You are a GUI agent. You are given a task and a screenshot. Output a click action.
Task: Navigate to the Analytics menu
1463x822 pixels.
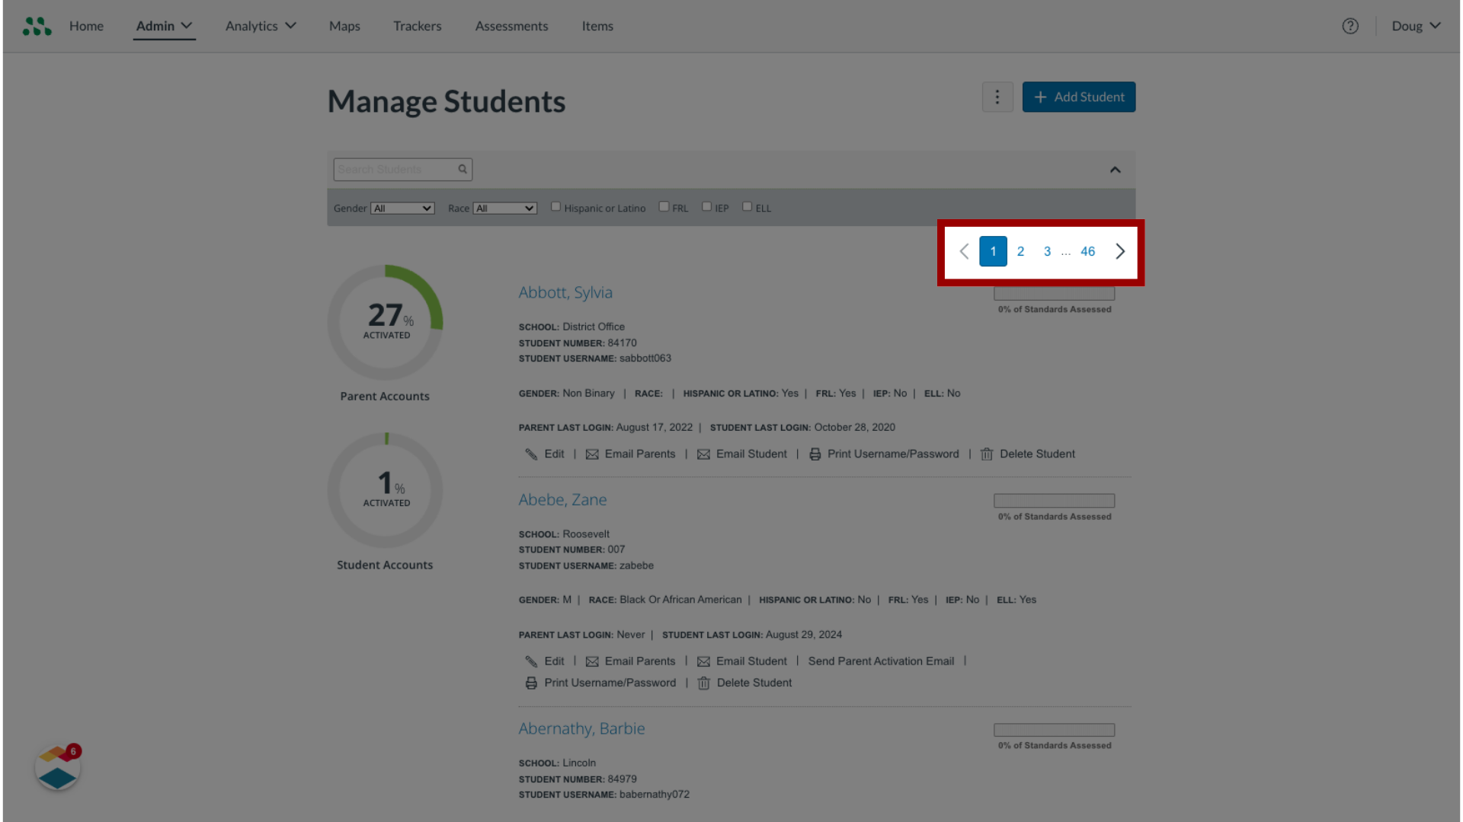pyautogui.click(x=261, y=25)
